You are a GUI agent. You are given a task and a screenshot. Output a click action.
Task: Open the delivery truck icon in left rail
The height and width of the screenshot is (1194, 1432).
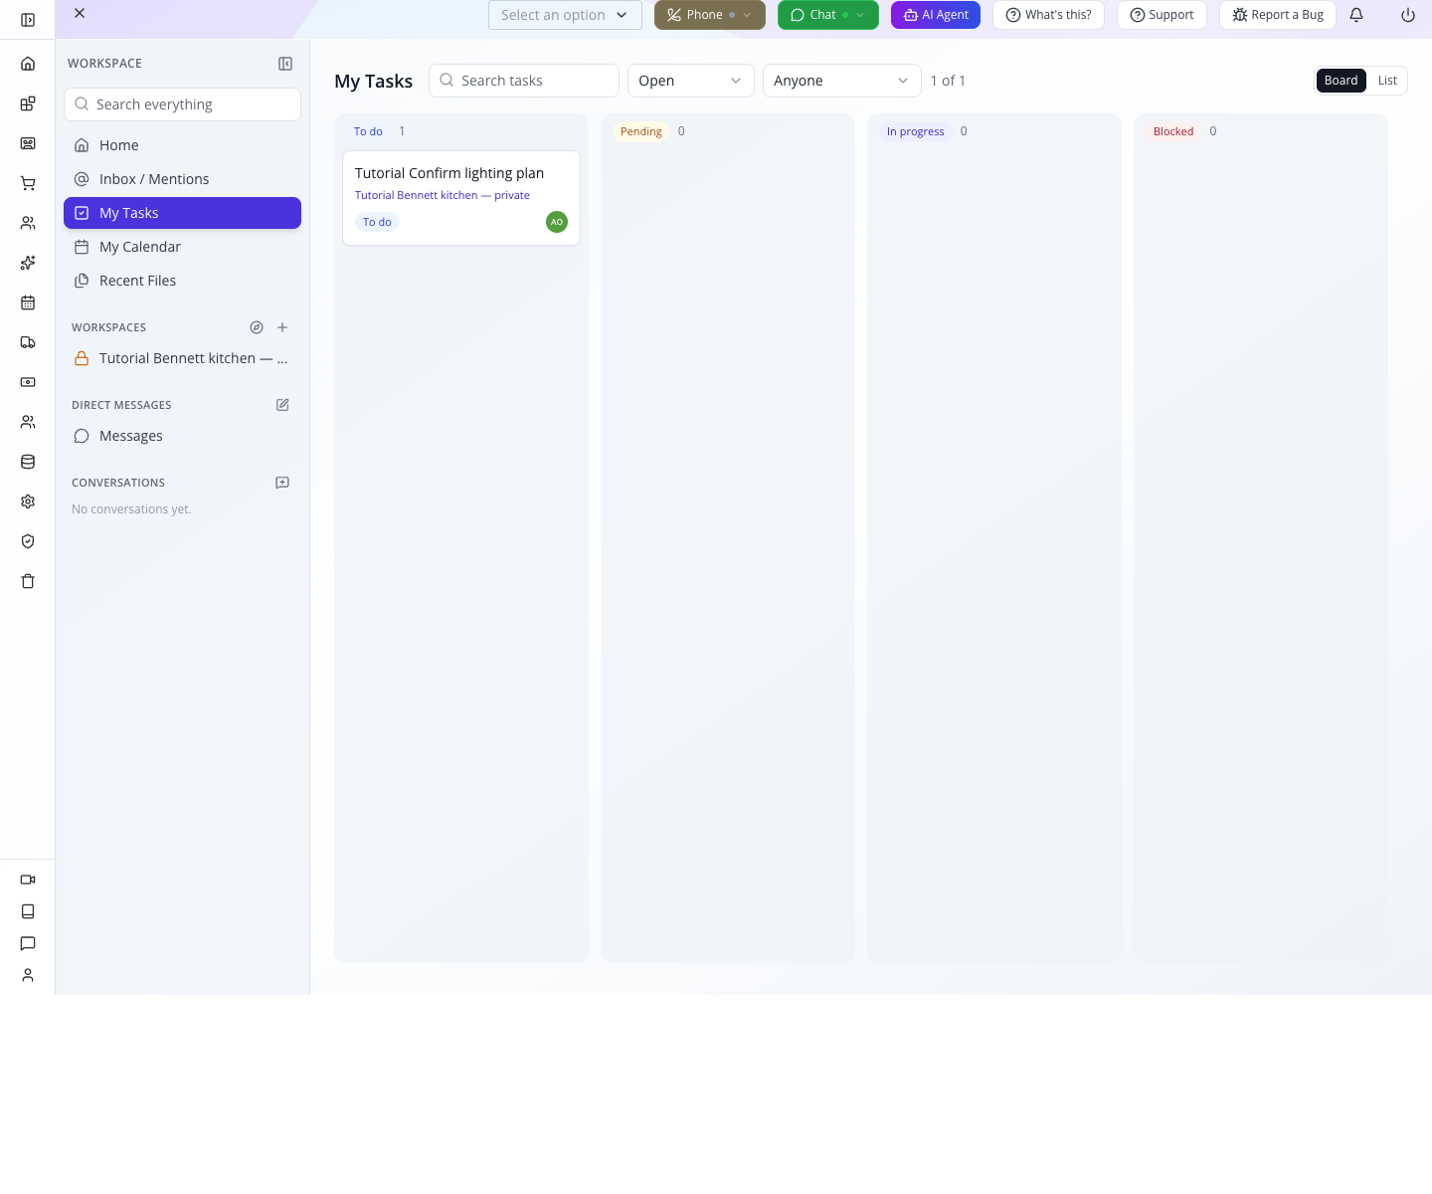[28, 342]
